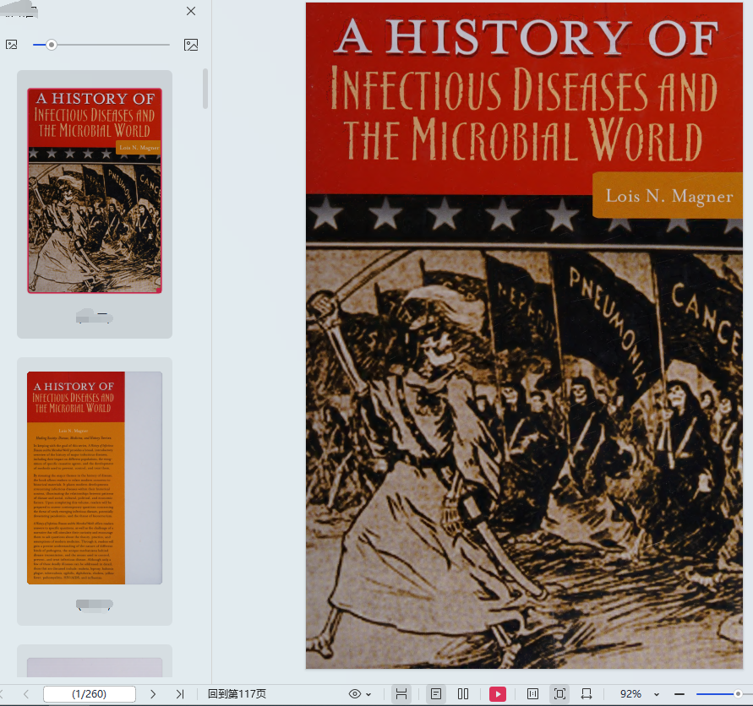Open the 92% zoom level dropdown
The width and height of the screenshot is (753, 706).
[x=657, y=694]
